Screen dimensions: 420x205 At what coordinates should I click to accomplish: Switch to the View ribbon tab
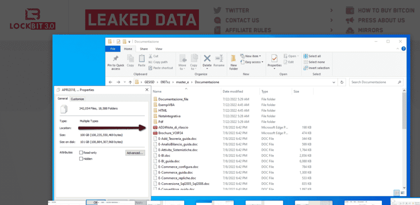coord(159,49)
